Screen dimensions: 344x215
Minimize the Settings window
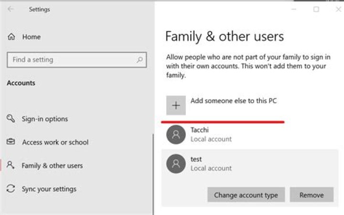click(294, 9)
